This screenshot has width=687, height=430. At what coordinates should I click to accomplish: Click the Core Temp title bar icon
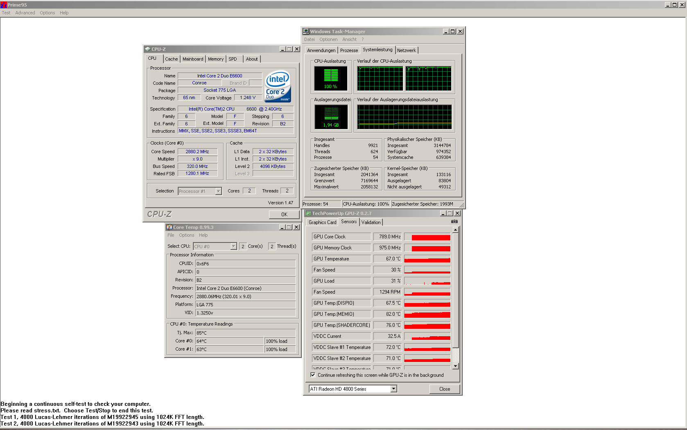click(169, 227)
